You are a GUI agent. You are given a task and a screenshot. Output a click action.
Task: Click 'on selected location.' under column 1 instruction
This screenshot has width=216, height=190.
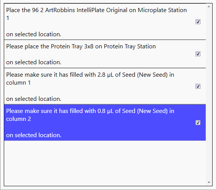[x=34, y=99]
